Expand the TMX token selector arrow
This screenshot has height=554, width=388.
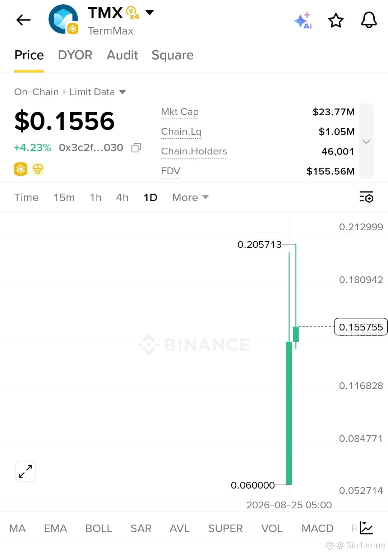[149, 13]
